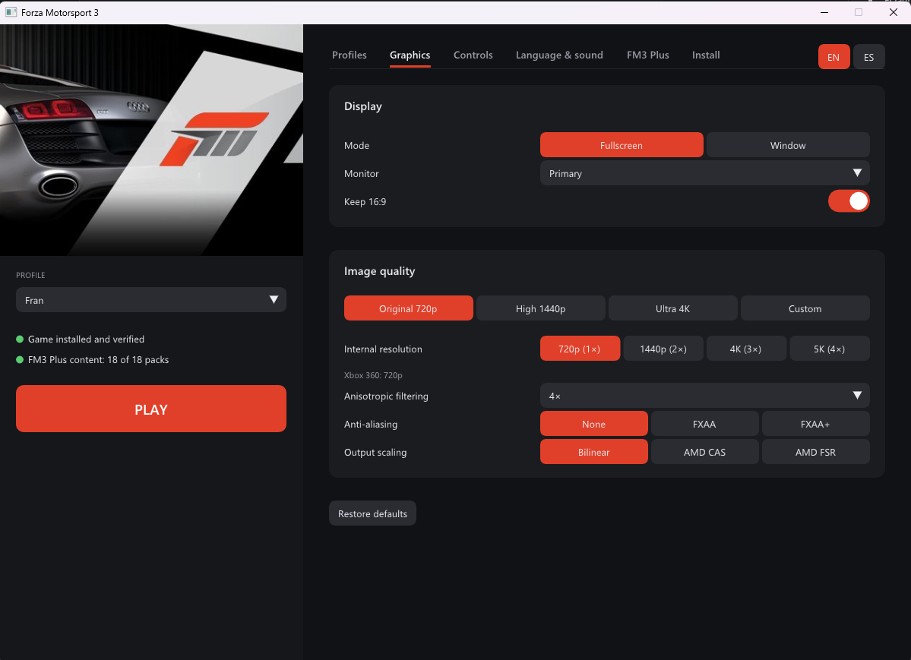Image resolution: width=911 pixels, height=660 pixels.
Task: Open the Profiles tab
Action: (350, 55)
